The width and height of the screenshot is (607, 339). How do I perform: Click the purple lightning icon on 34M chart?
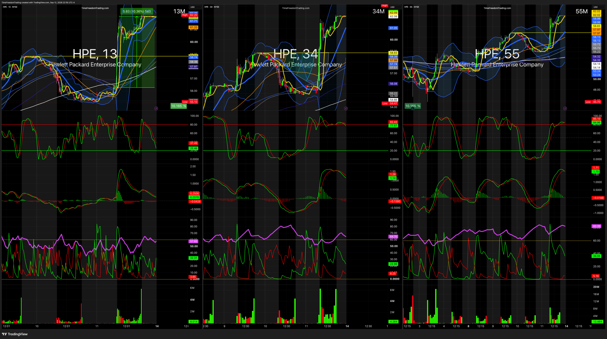[x=346, y=108]
